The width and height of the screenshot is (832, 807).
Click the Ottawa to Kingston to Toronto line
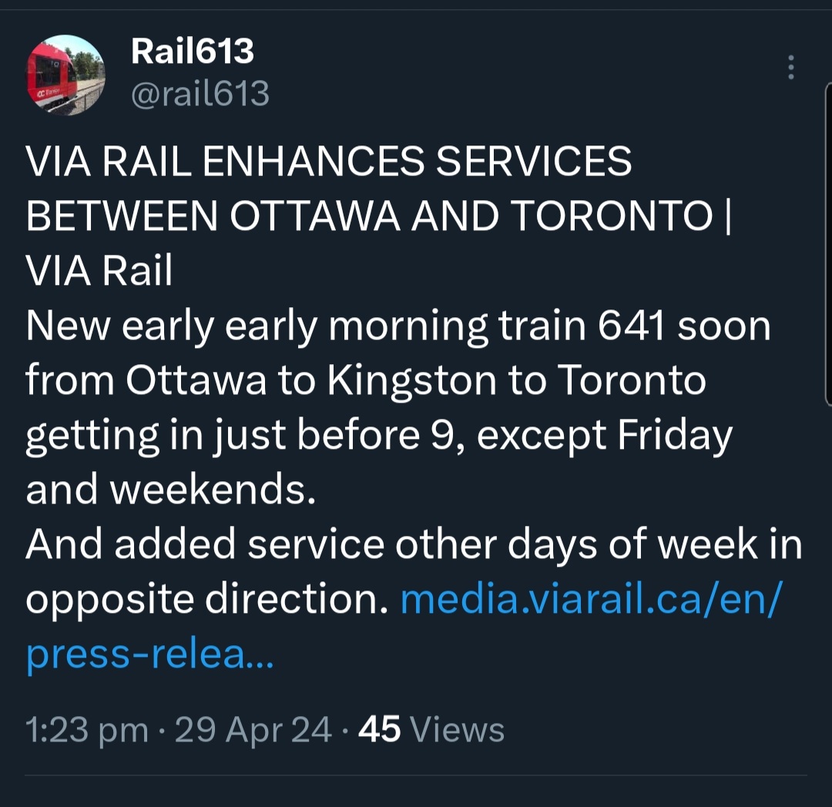pyautogui.click(x=366, y=381)
